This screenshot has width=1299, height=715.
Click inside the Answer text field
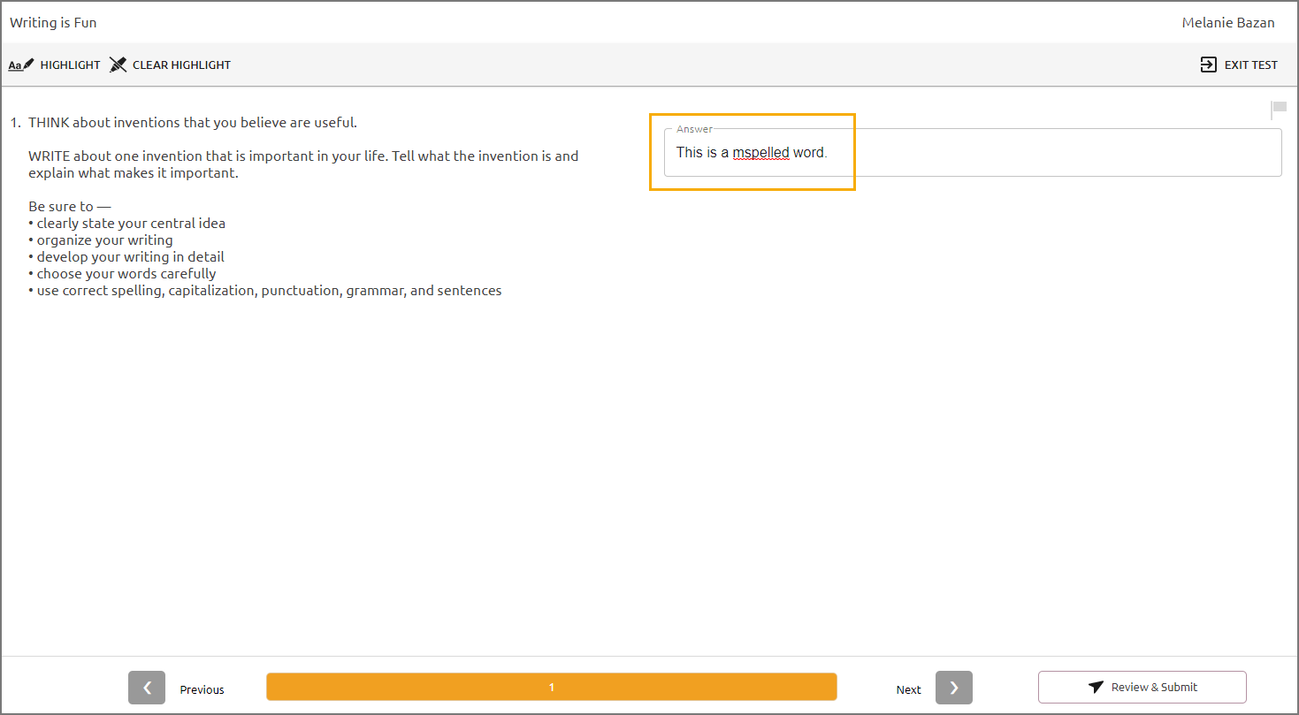pos(973,153)
